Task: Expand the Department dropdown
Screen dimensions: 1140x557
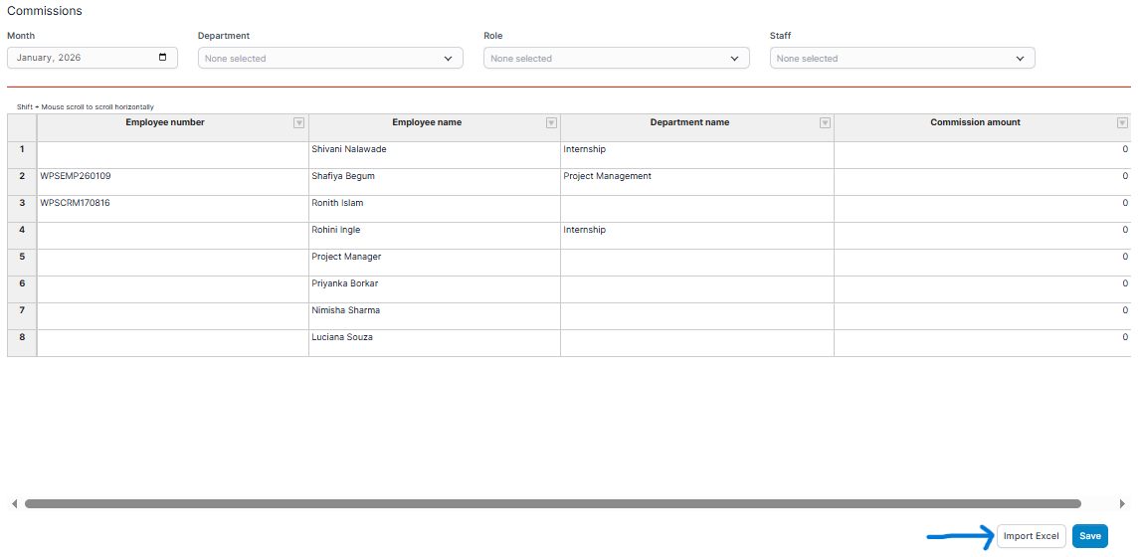Action: coord(330,59)
